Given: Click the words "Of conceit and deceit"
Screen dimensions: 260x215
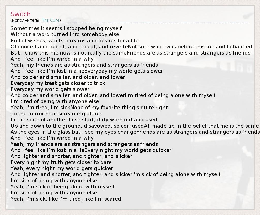Looking at the screenshot, I should [x=36, y=47].
